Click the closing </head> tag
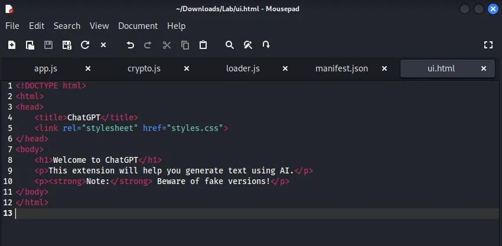The image size is (502, 246). 32,139
